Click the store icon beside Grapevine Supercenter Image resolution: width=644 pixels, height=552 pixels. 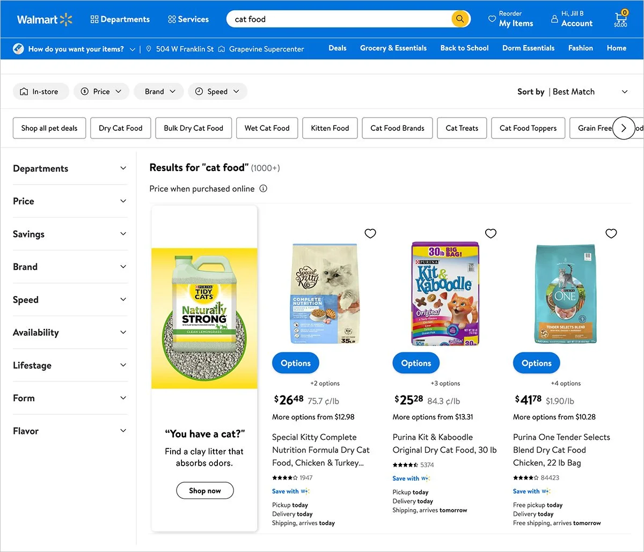pyautogui.click(x=221, y=49)
